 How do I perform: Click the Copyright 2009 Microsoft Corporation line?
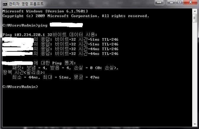[76, 16]
